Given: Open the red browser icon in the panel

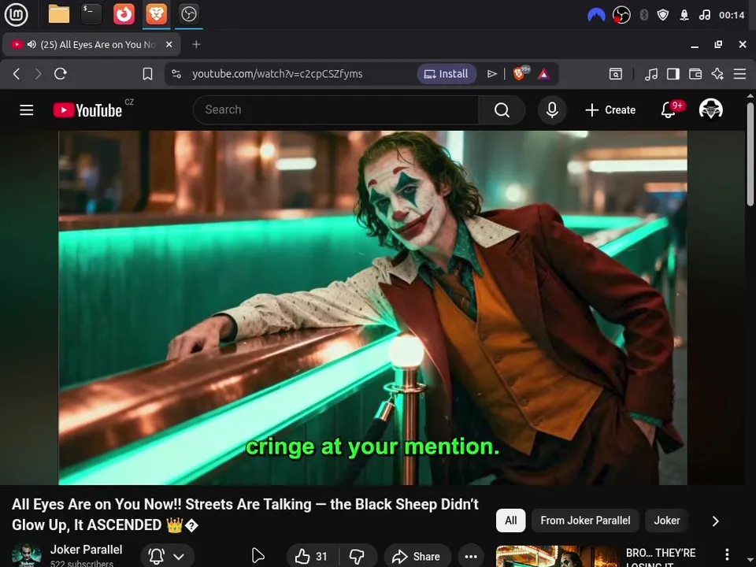Looking at the screenshot, I should point(124,14).
